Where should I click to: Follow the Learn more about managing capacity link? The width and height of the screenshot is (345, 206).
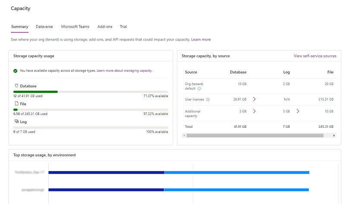pos(124,70)
